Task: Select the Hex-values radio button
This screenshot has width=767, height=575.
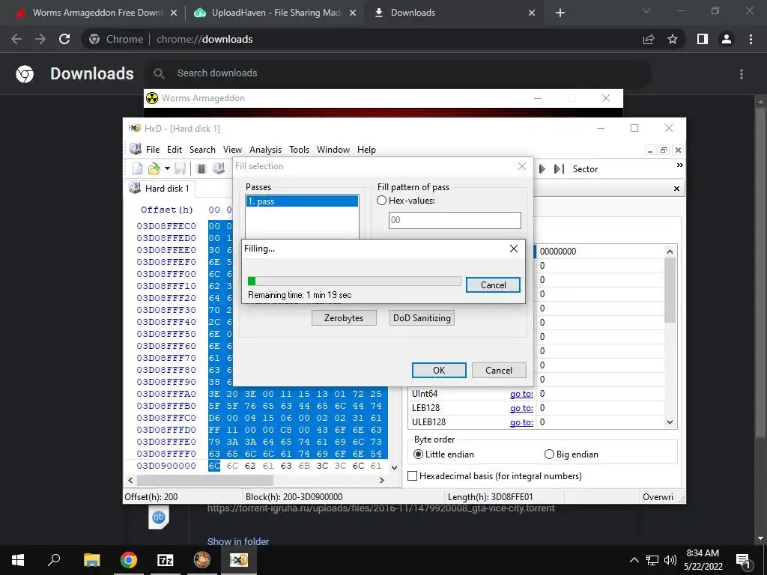Action: pyautogui.click(x=381, y=201)
